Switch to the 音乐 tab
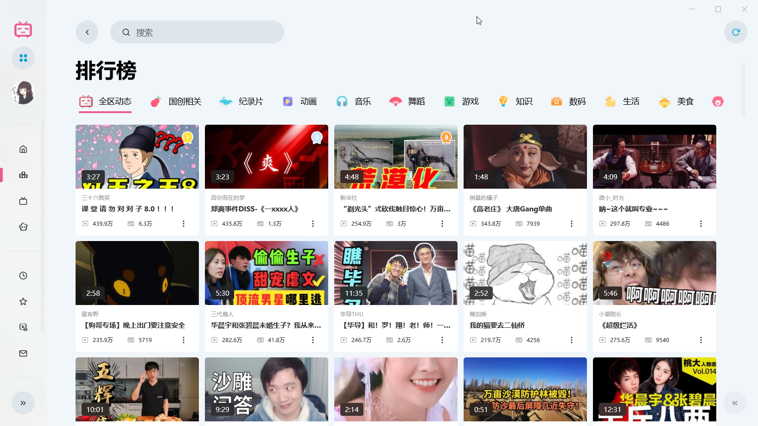This screenshot has height=426, width=758. (x=354, y=102)
